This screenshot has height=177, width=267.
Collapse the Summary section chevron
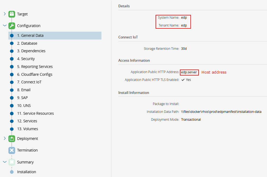tap(5, 162)
